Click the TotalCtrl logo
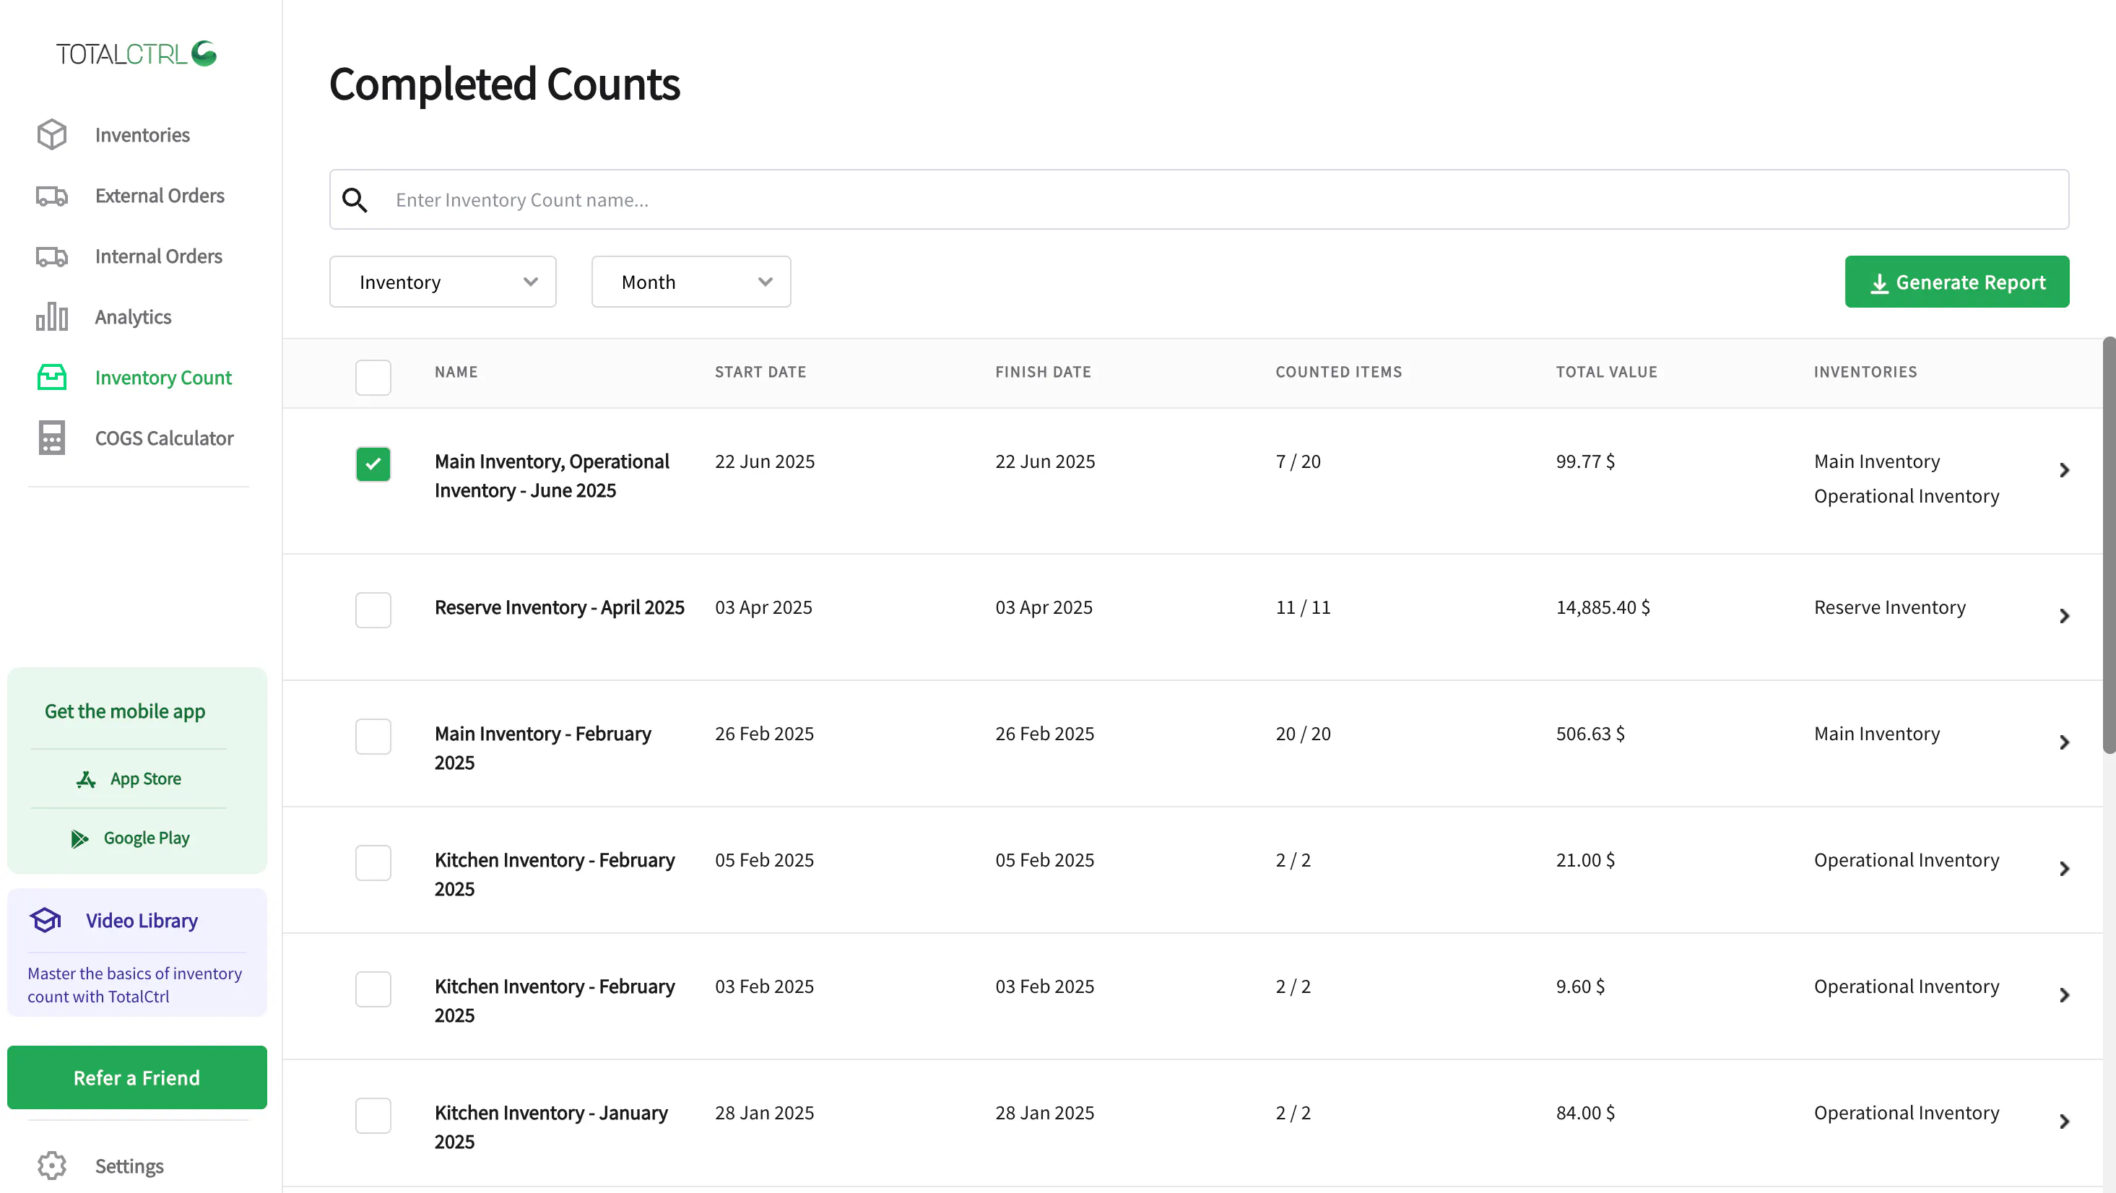 tap(136, 53)
